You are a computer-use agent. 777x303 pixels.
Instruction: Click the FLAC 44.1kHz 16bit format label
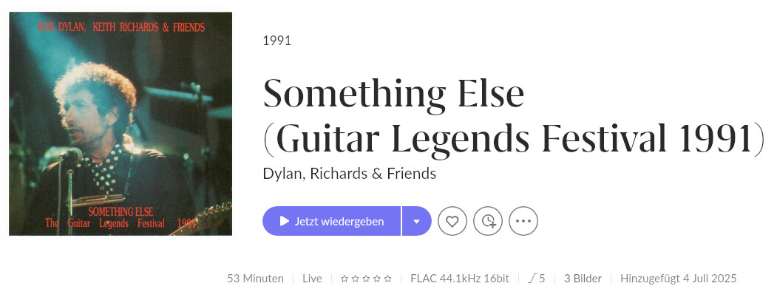tap(459, 279)
